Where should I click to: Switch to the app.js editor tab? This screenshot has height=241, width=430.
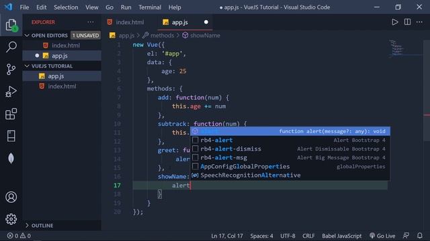(x=179, y=22)
